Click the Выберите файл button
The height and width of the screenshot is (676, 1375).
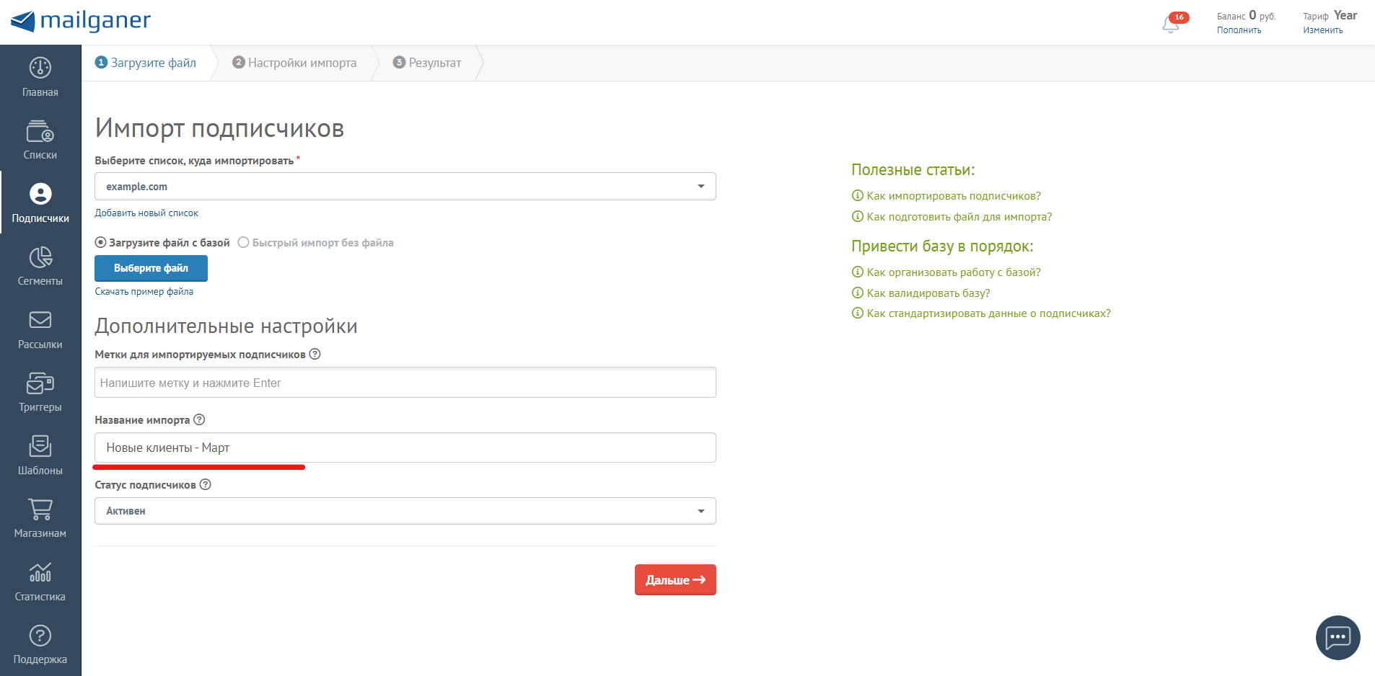(x=151, y=268)
